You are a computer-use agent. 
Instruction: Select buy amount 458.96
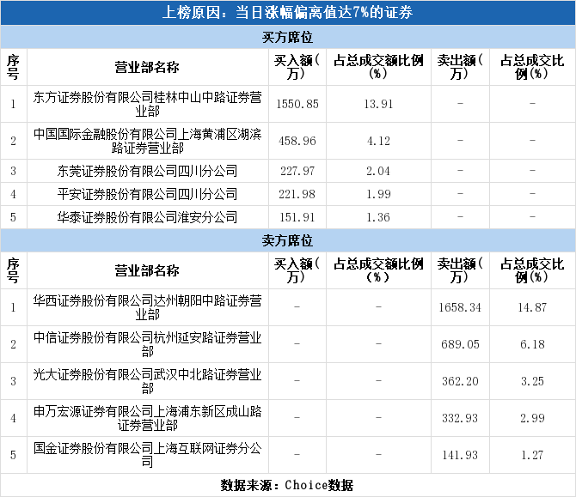[x=297, y=141]
